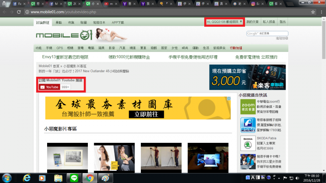
Task: Click the 登出 logout link
Action: click(x=283, y=22)
